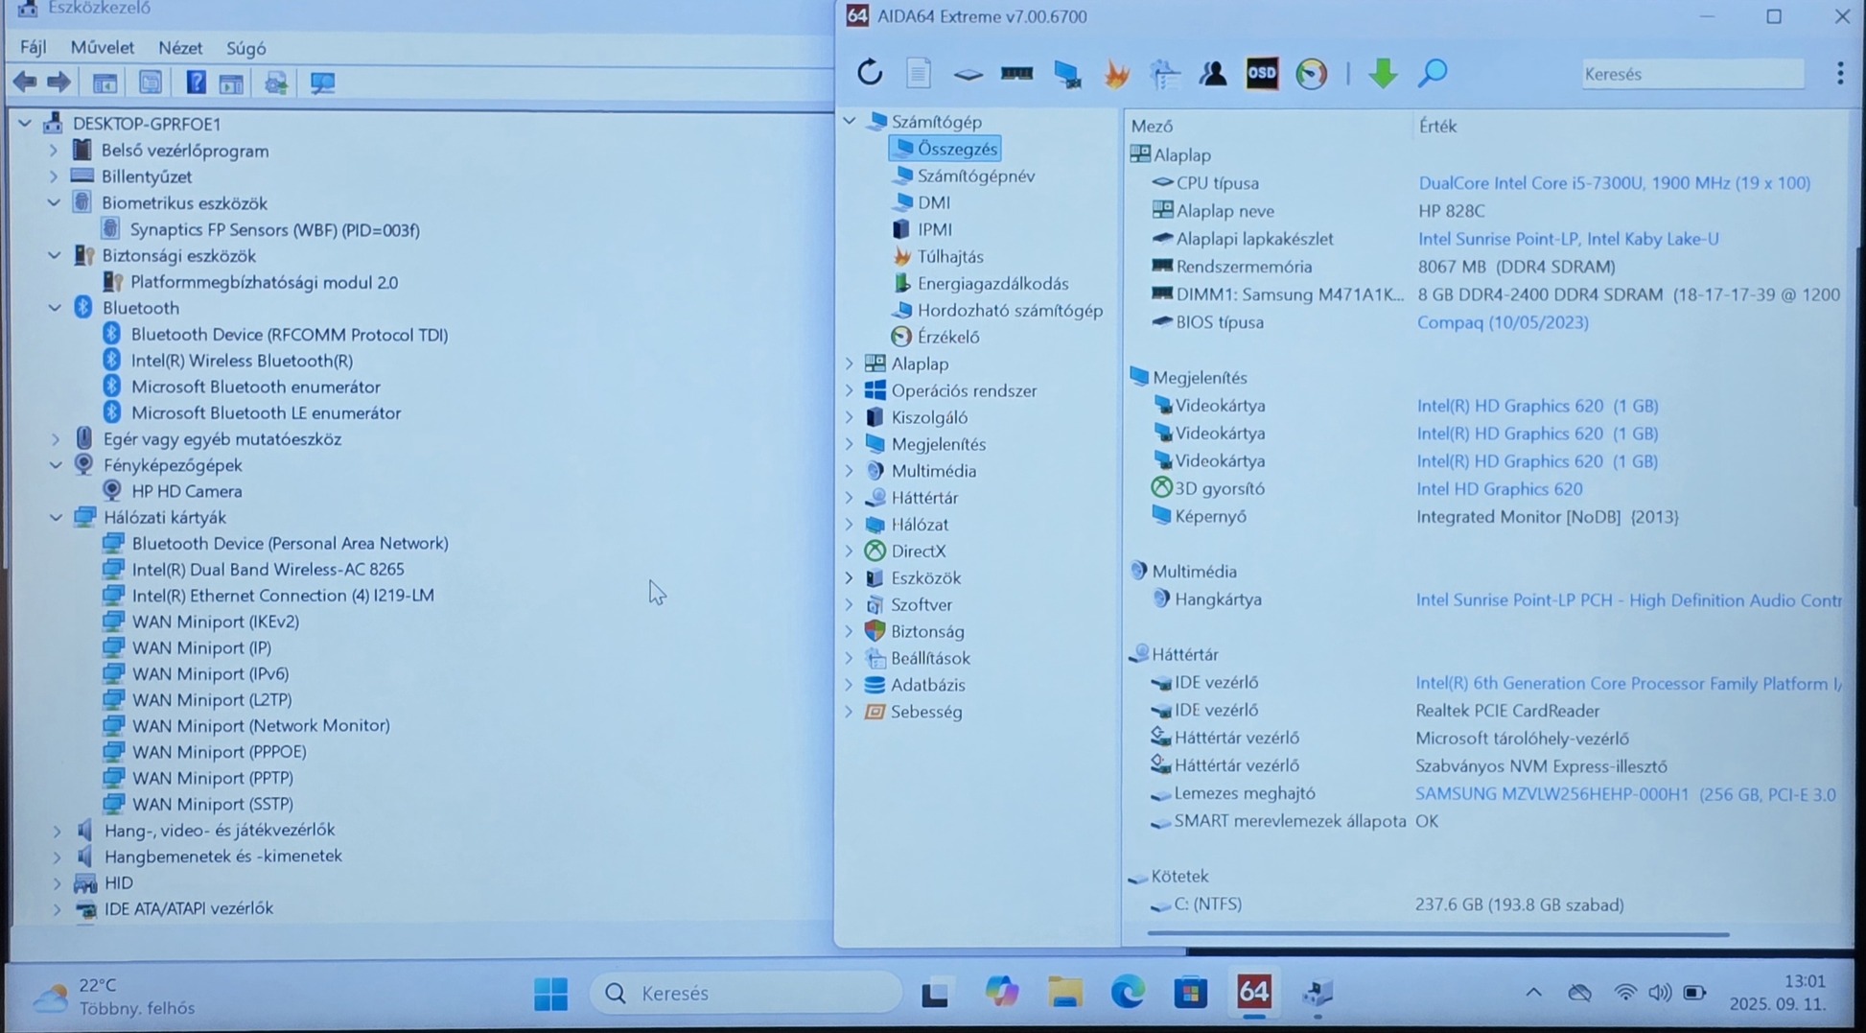This screenshot has height=1033, width=1866.
Task: Click the AIDA64 memory module toolbar icon
Action: 1016,73
